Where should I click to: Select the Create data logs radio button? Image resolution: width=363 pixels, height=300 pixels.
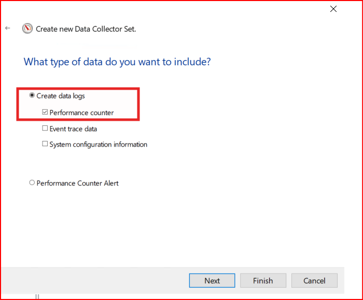click(x=32, y=96)
